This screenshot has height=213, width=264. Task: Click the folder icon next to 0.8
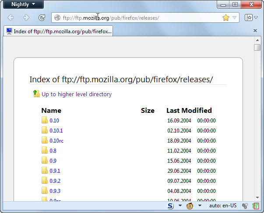tap(45, 150)
